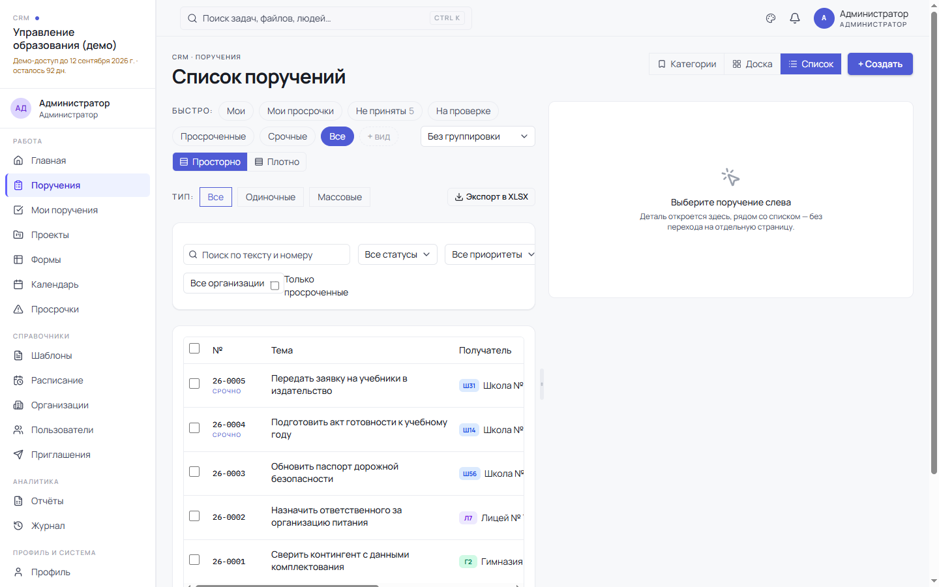Image resolution: width=939 pixels, height=587 pixels.
Task: Click the calendar icon beside Календарь
Action: [x=18, y=284]
